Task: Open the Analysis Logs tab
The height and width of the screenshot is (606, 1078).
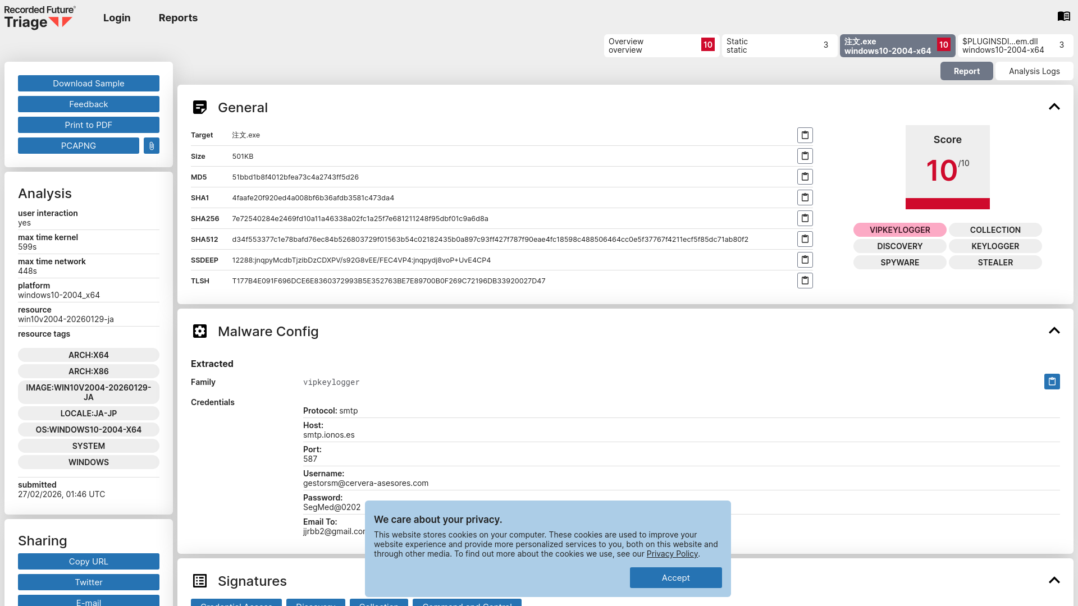Action: tap(1034, 71)
